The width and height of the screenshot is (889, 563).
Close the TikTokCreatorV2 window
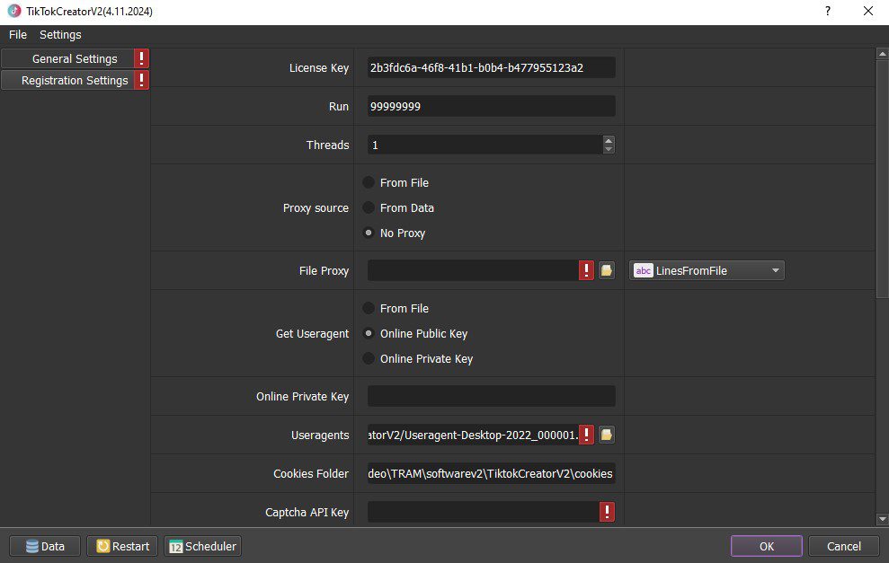[868, 11]
